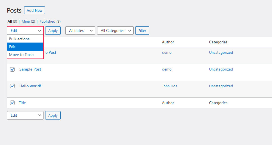Click the Add New post button

pyautogui.click(x=35, y=10)
